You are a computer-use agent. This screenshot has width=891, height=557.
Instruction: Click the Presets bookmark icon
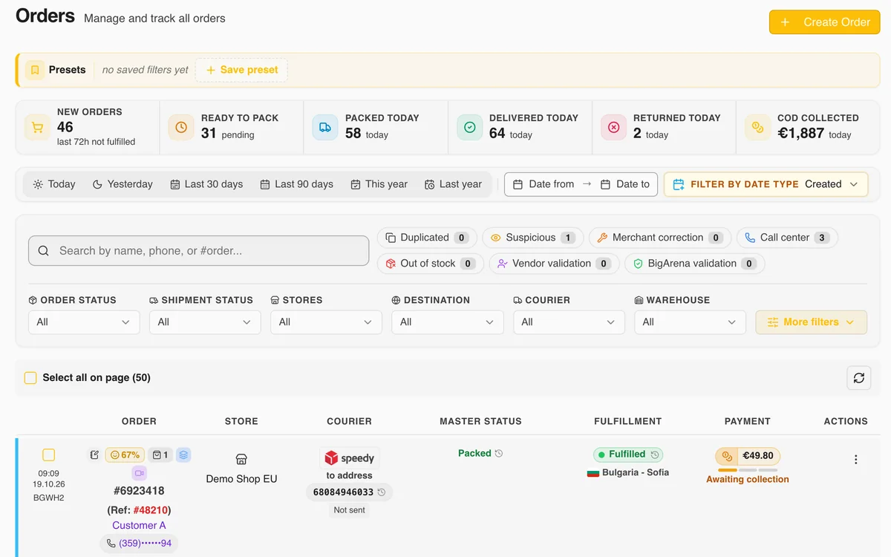point(35,70)
